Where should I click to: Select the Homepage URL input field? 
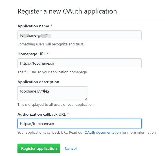[x=80, y=63]
